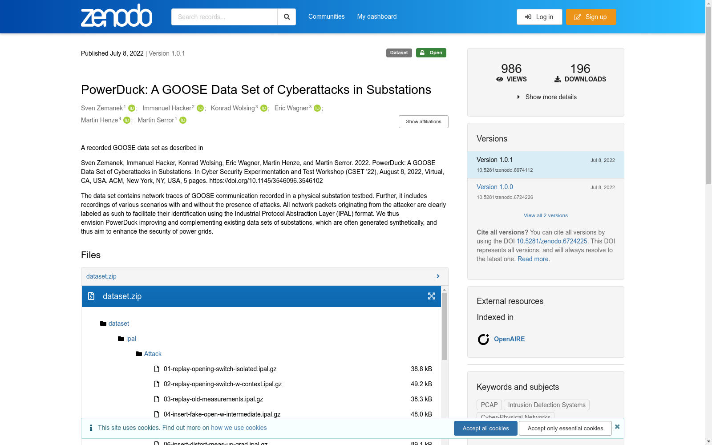Open Konrad Wolsing's ORCID icon
Image resolution: width=712 pixels, height=445 pixels.
(264, 108)
